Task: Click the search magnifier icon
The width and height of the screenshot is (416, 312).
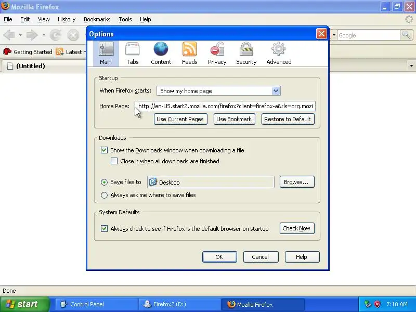Action: click(x=406, y=35)
